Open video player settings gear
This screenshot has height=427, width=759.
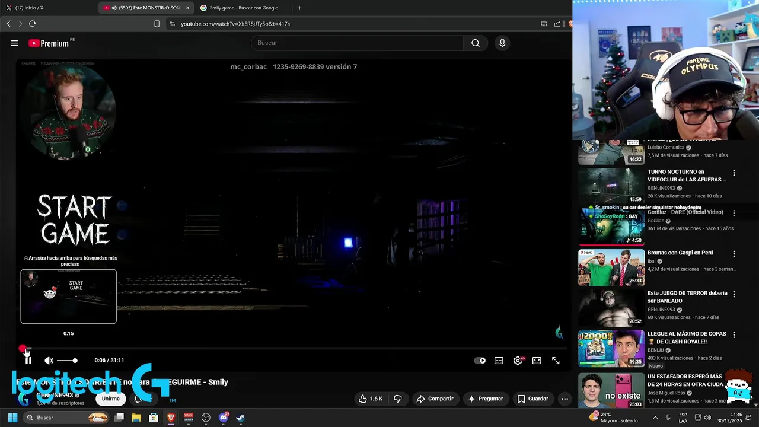[518, 361]
